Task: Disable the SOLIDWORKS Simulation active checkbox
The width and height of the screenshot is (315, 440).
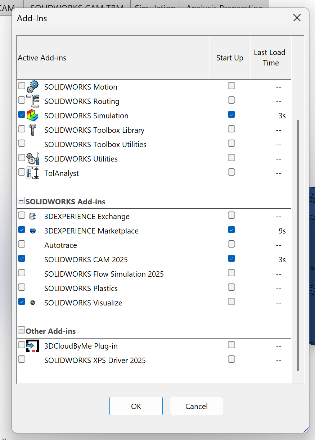Action: click(x=22, y=114)
